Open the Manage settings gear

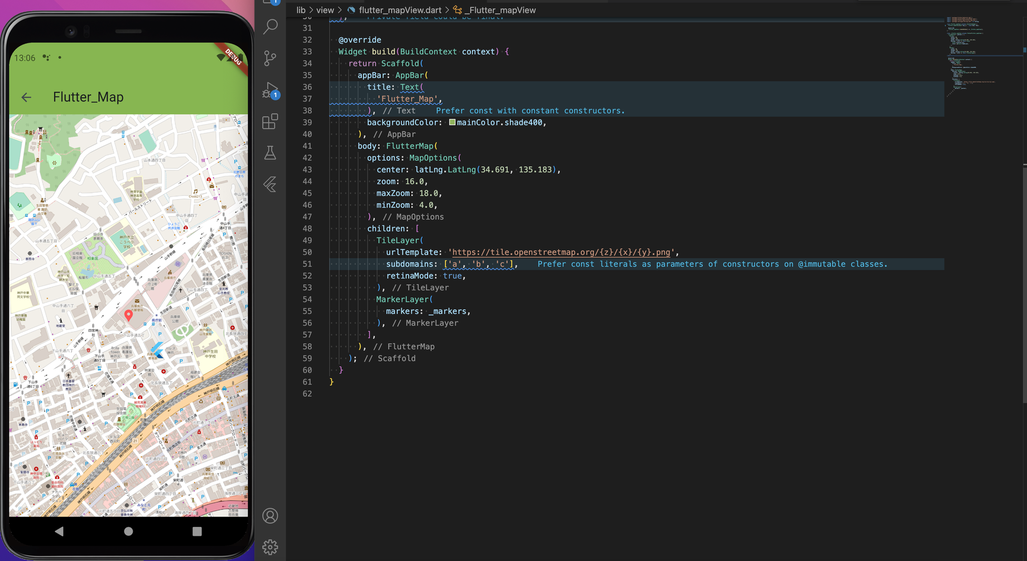click(270, 547)
